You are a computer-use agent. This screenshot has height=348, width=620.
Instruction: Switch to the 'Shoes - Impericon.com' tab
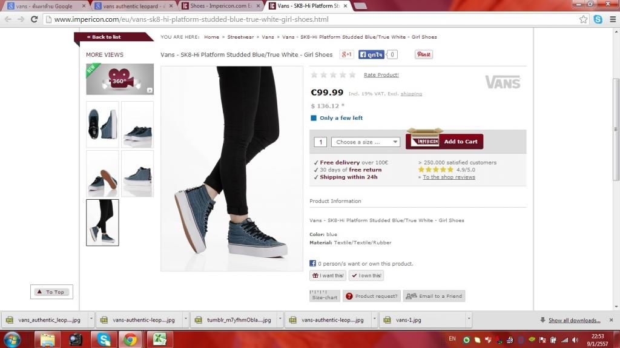[221, 6]
